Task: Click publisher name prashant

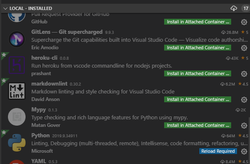Action: pos(41,73)
